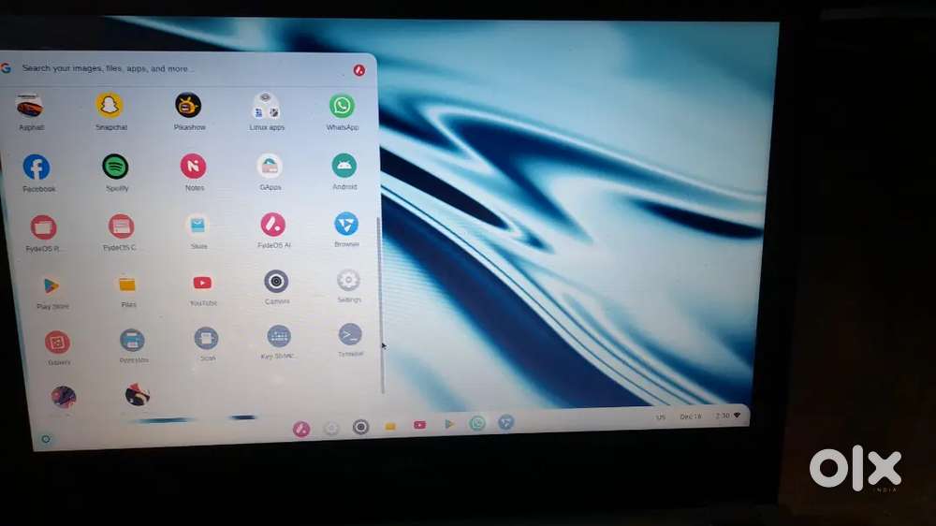Launch the Key Shortcuts app
The height and width of the screenshot is (526, 936).
click(278, 336)
